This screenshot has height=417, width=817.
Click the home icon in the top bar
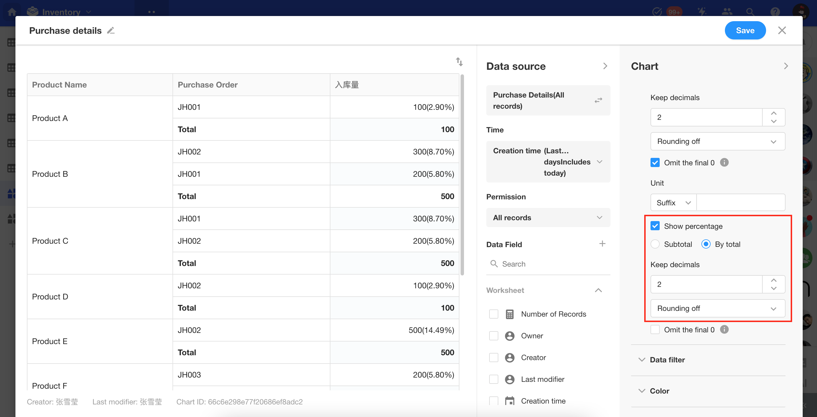12,12
